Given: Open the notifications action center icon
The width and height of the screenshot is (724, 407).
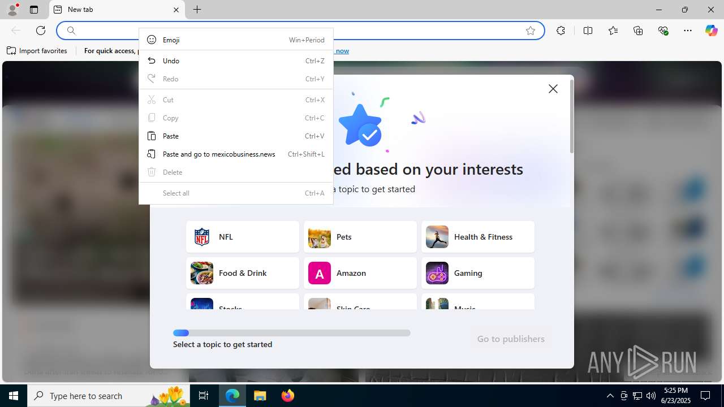Looking at the screenshot, I should click(x=705, y=396).
